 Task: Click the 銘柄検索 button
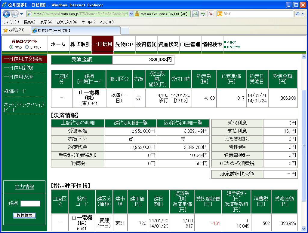pyautogui.click(x=24, y=215)
